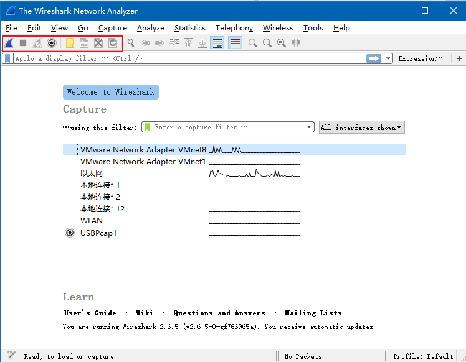The image size is (466, 362).
Task: Go to specified packet icon
Action: coord(174,43)
